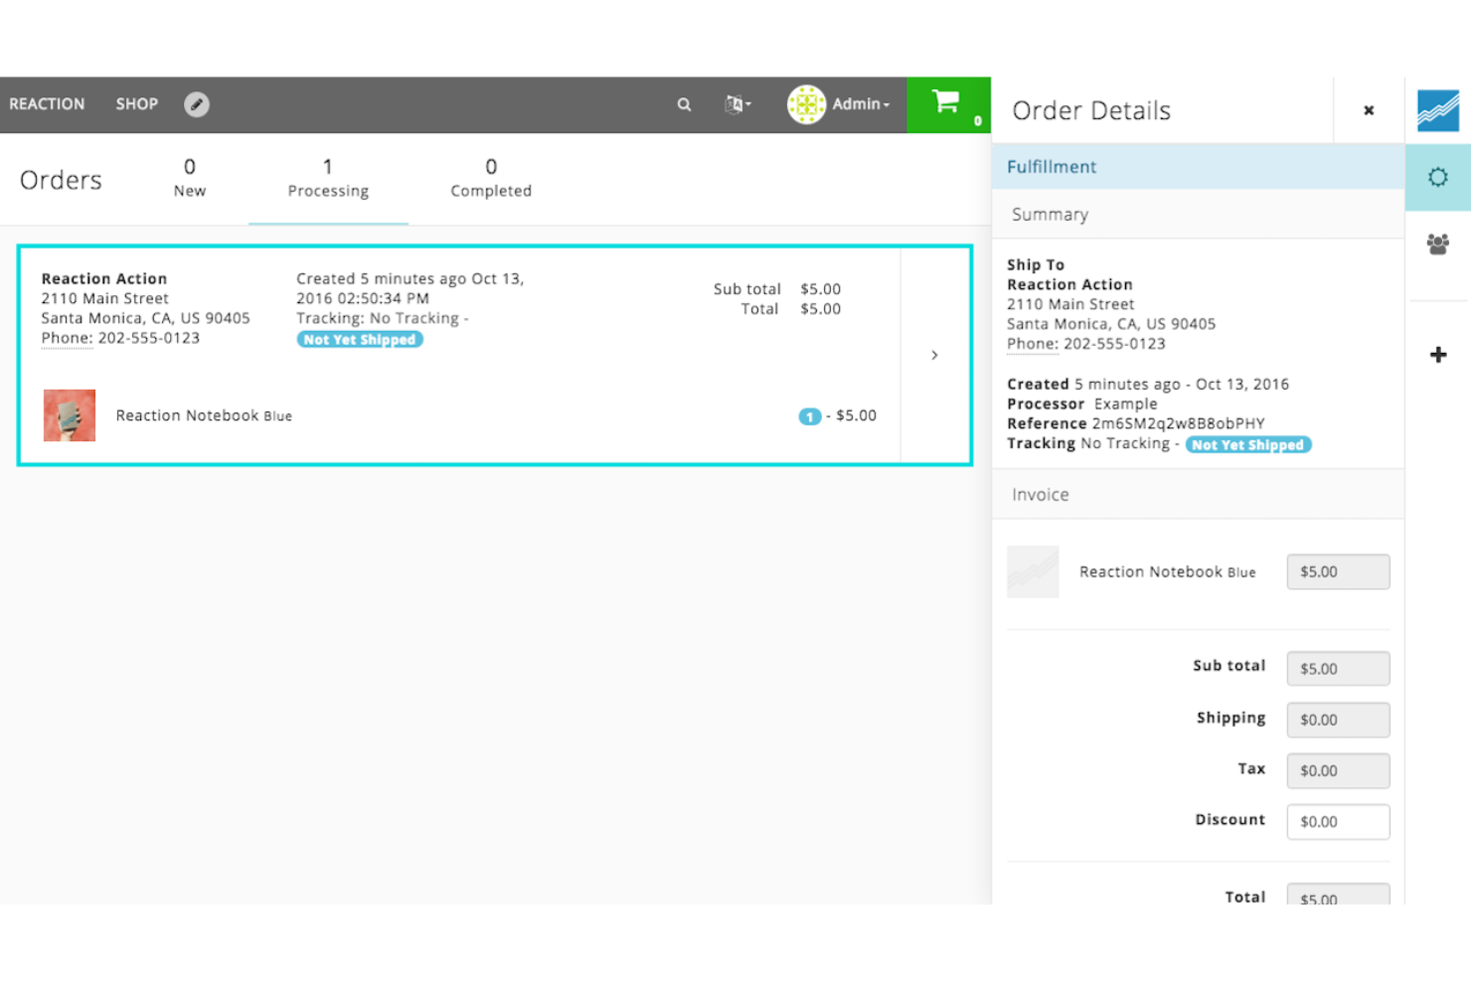Screen dimensions: 1471x981
Task: Click the Shipping amount field
Action: click(x=1338, y=720)
